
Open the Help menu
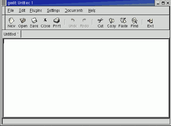point(92,11)
